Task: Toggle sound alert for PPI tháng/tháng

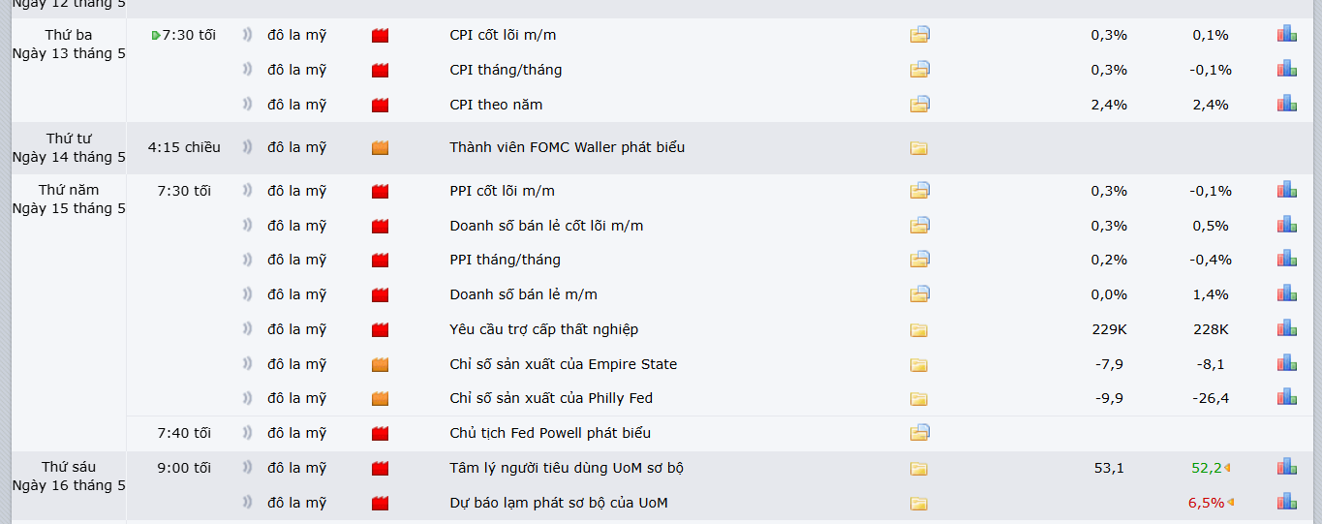Action: coord(247,260)
